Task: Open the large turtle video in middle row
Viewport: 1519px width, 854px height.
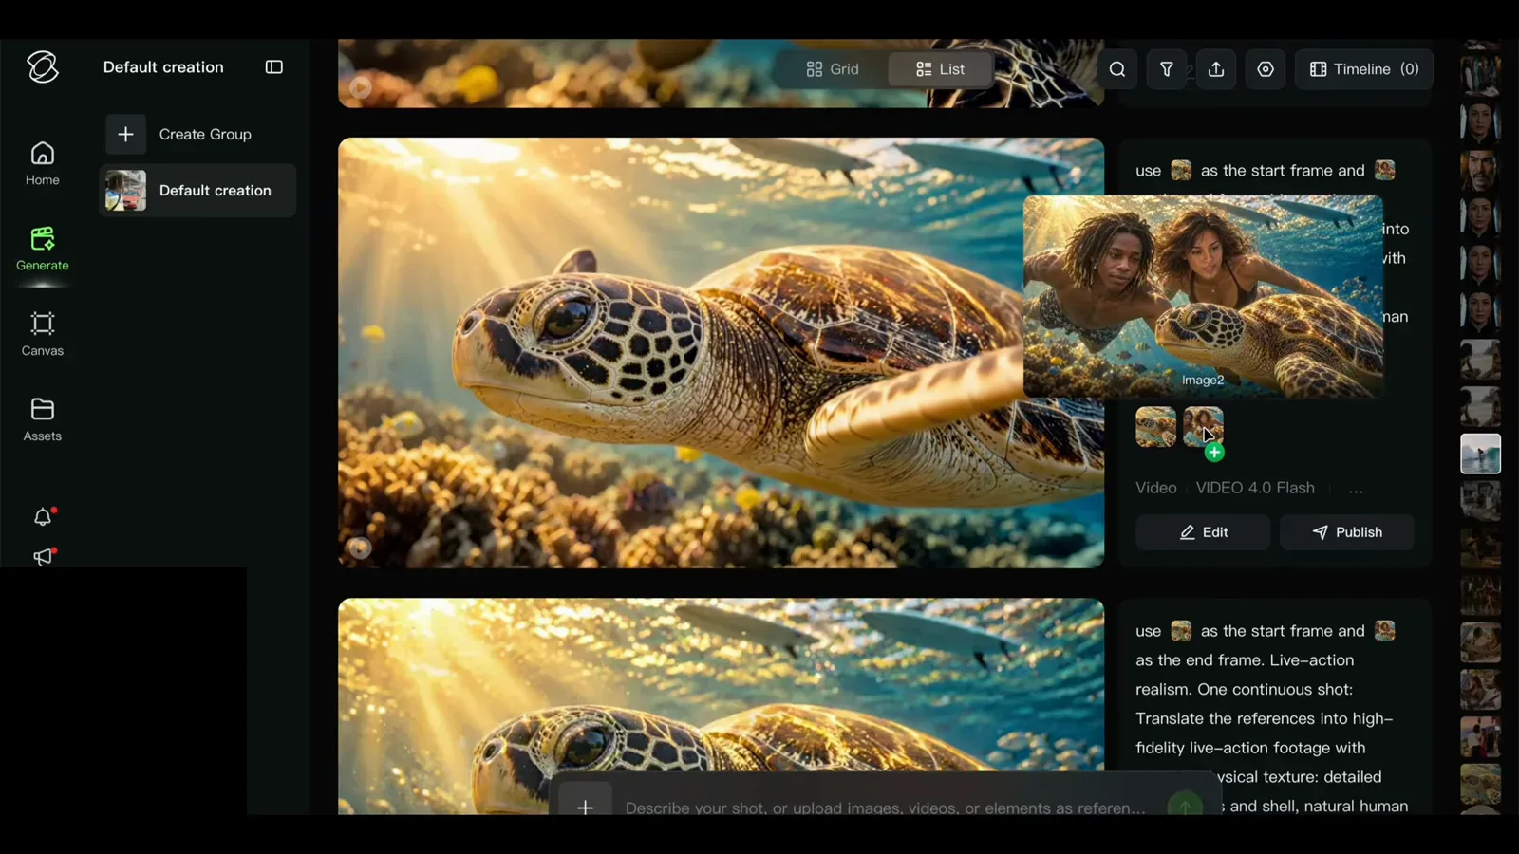Action: coord(721,353)
